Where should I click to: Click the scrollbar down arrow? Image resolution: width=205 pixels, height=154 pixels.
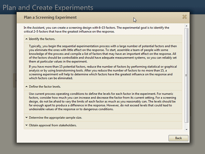(187, 129)
